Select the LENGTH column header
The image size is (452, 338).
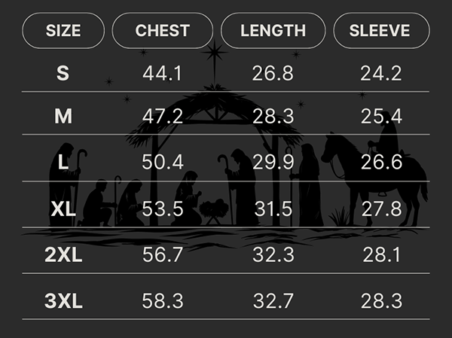pos(273,31)
